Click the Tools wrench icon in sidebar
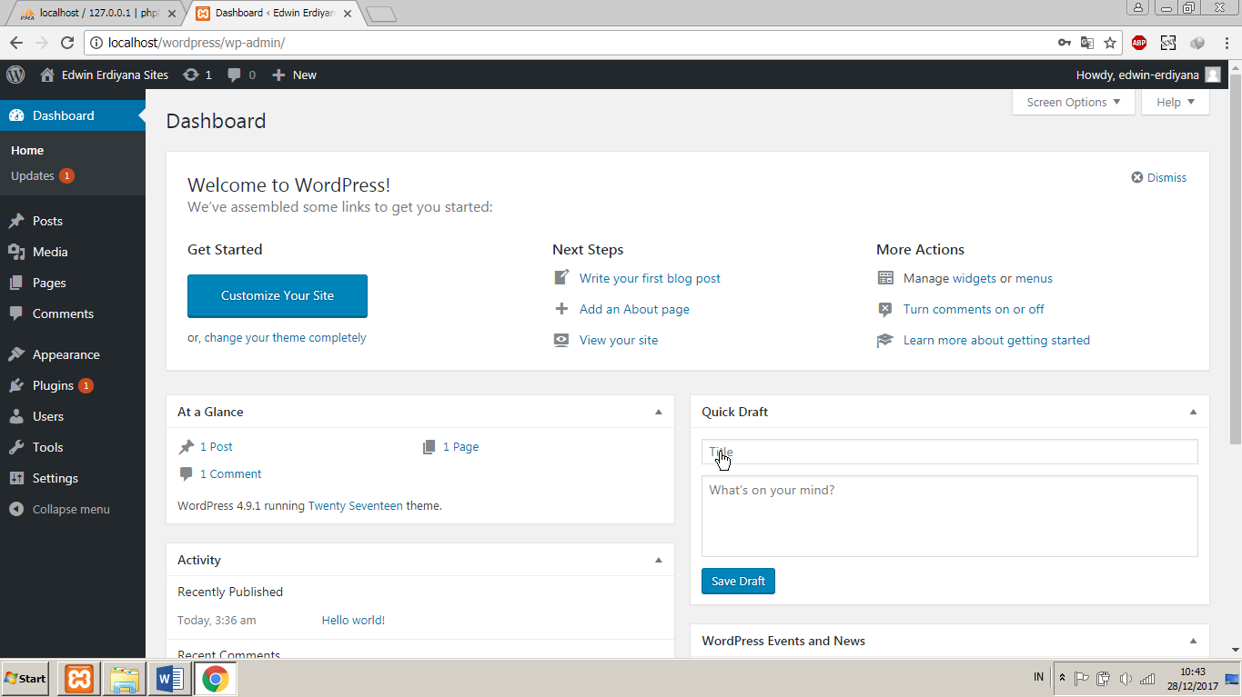This screenshot has height=697, width=1242. tap(16, 447)
